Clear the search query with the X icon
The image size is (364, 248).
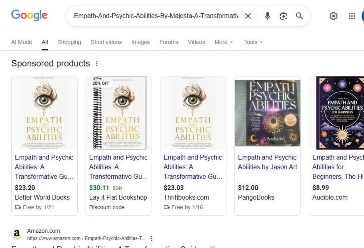click(x=248, y=16)
